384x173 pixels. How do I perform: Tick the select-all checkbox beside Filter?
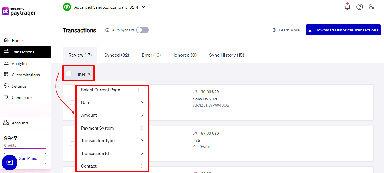[x=69, y=74]
